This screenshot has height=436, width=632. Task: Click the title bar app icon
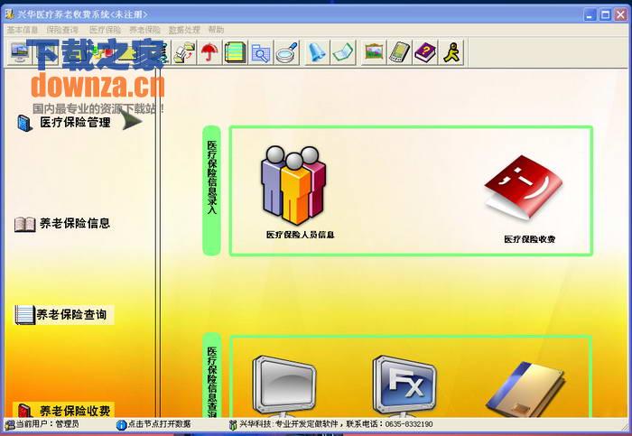pyautogui.click(x=10, y=14)
